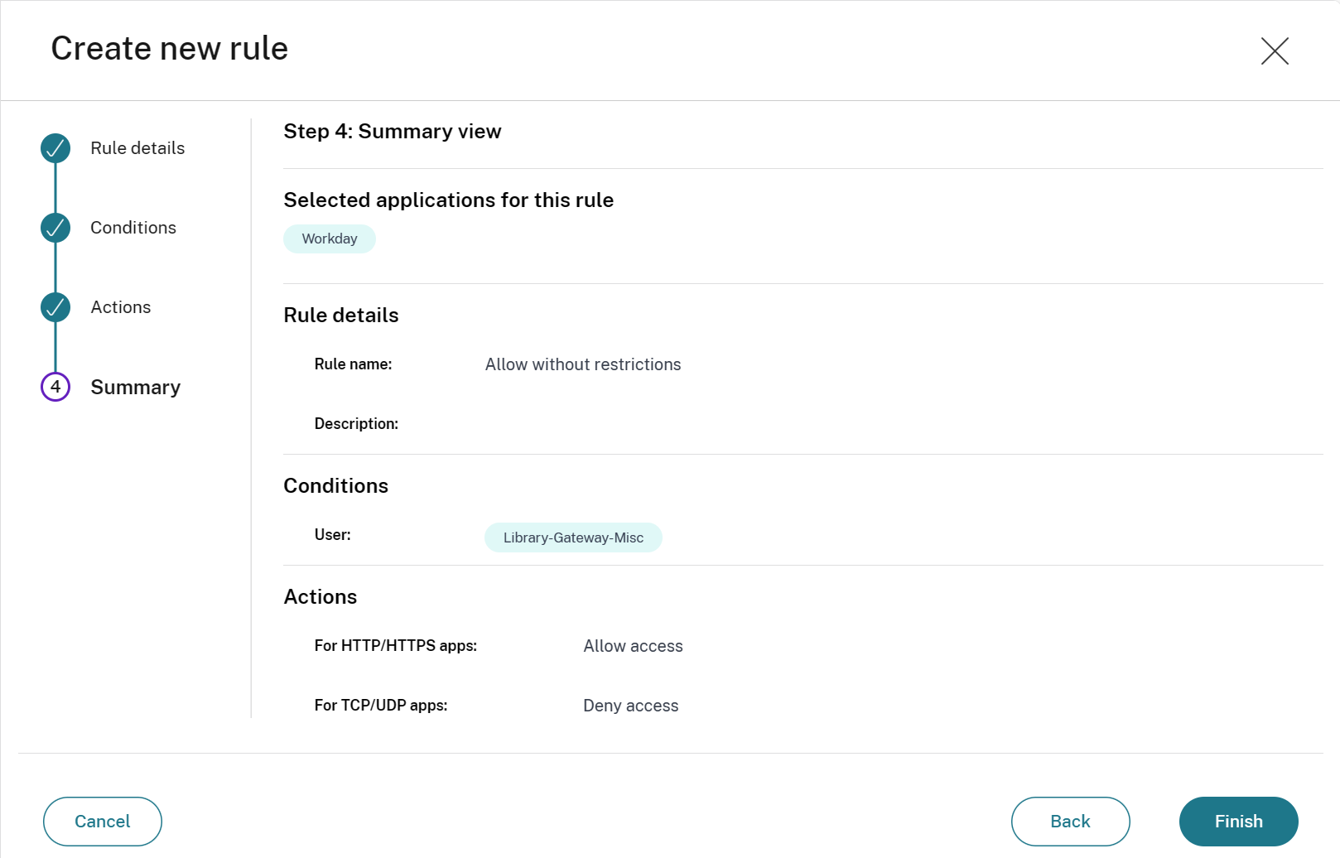Click the 'Selected applications for this rule' heading
Screen dimensions: 1340x858
448,200
